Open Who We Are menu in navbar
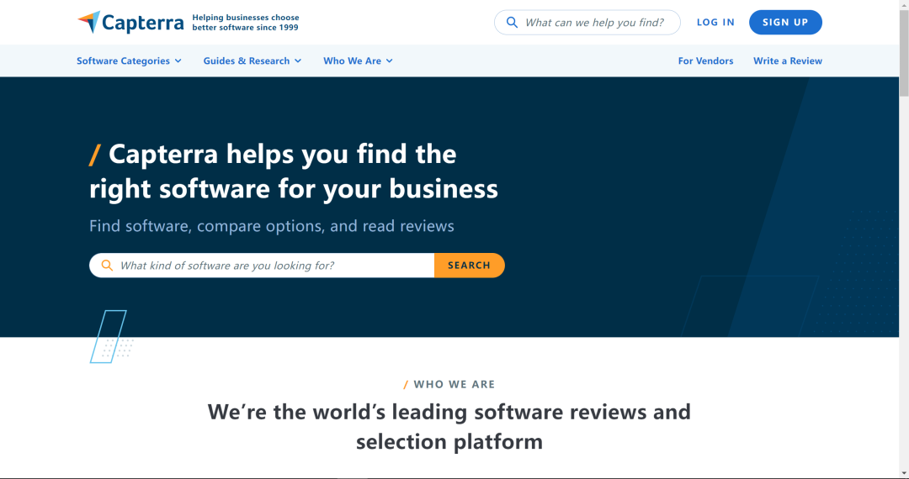The width and height of the screenshot is (909, 479). (358, 61)
